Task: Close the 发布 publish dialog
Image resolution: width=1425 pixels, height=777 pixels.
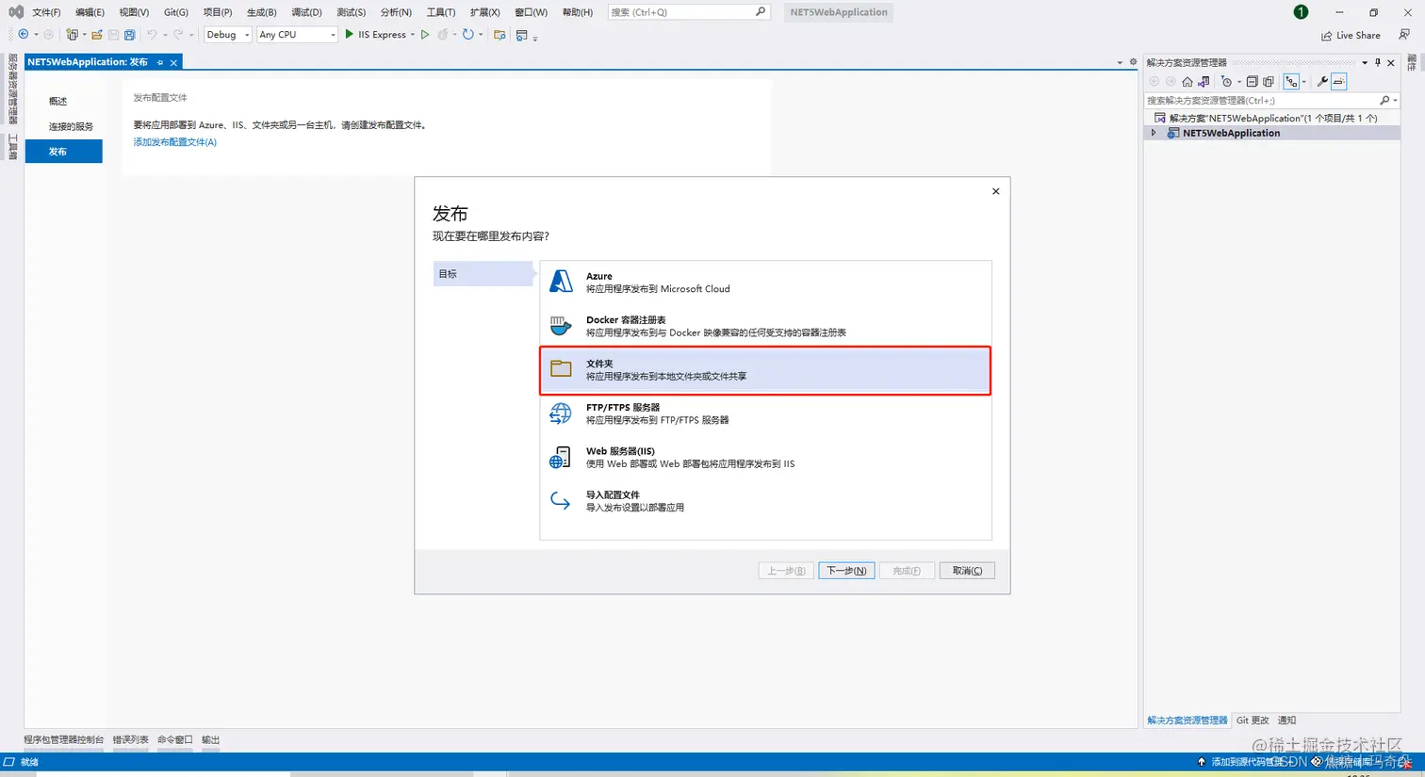Action: (x=995, y=191)
